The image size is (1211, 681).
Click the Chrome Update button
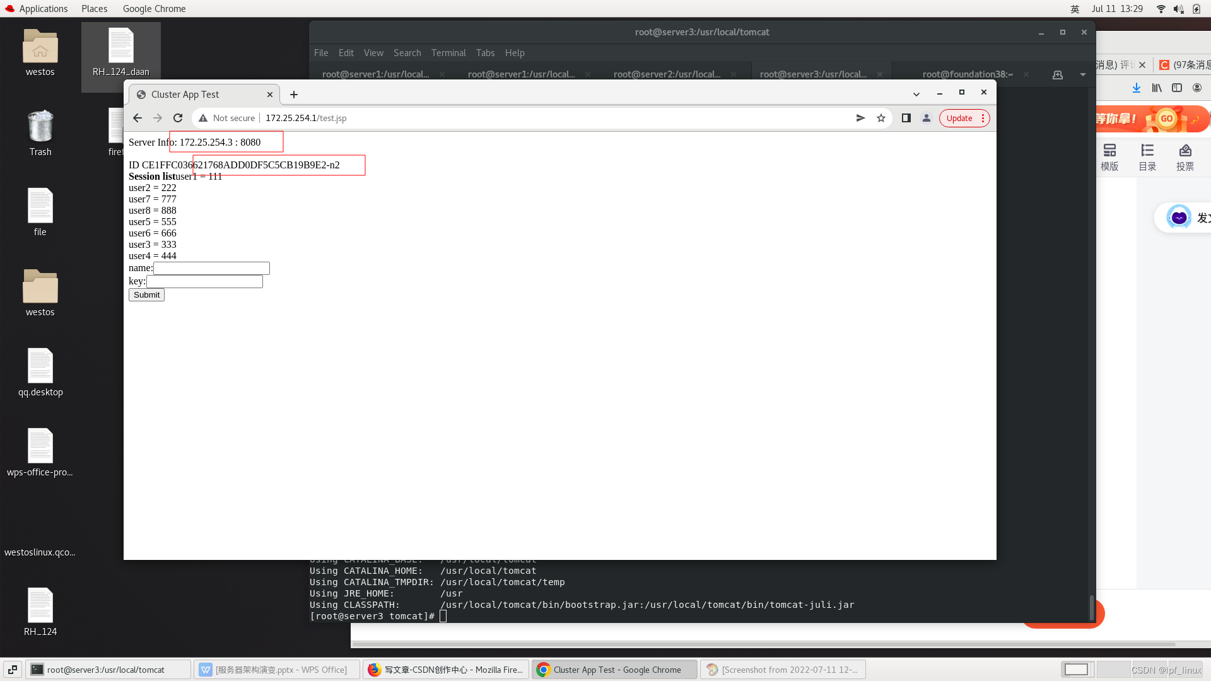(959, 118)
